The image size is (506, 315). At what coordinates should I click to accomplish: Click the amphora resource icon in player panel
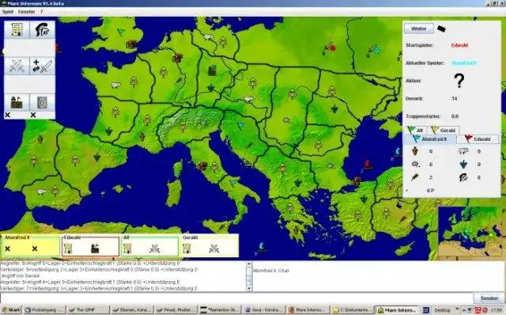point(416,151)
